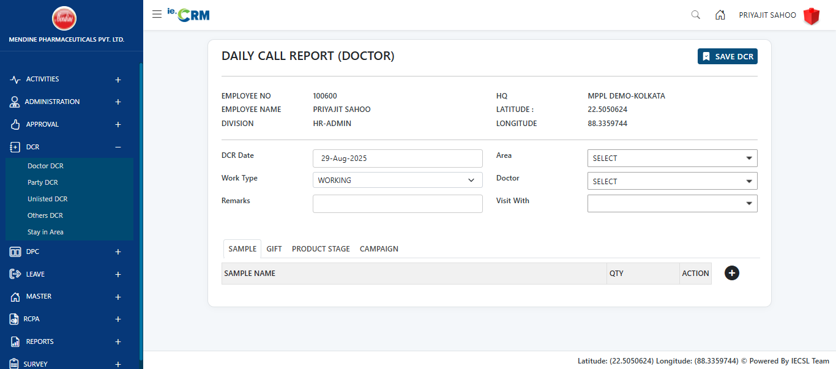The width and height of the screenshot is (836, 369).
Task: Collapse the DCR menu section
Action: pyautogui.click(x=118, y=147)
